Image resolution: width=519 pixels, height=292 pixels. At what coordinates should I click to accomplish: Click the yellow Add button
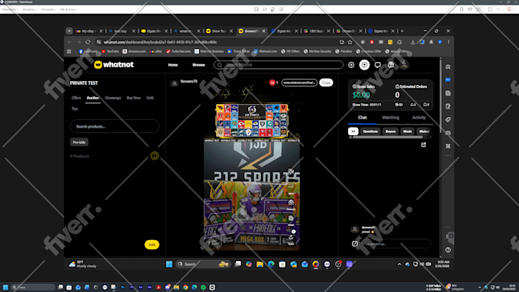[152, 245]
